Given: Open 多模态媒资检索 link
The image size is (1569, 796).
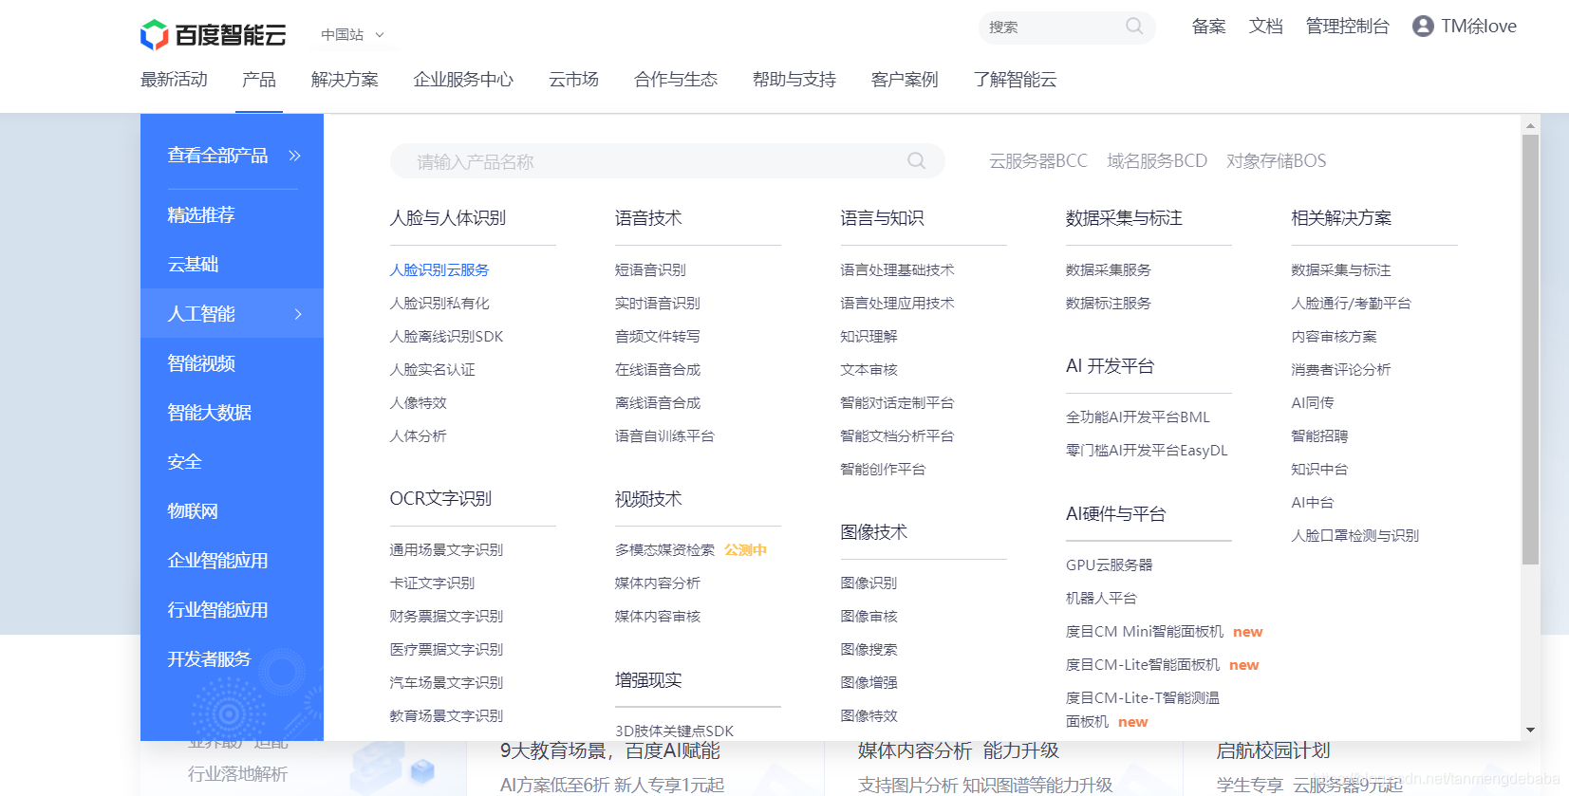Looking at the screenshot, I should click(x=664, y=550).
